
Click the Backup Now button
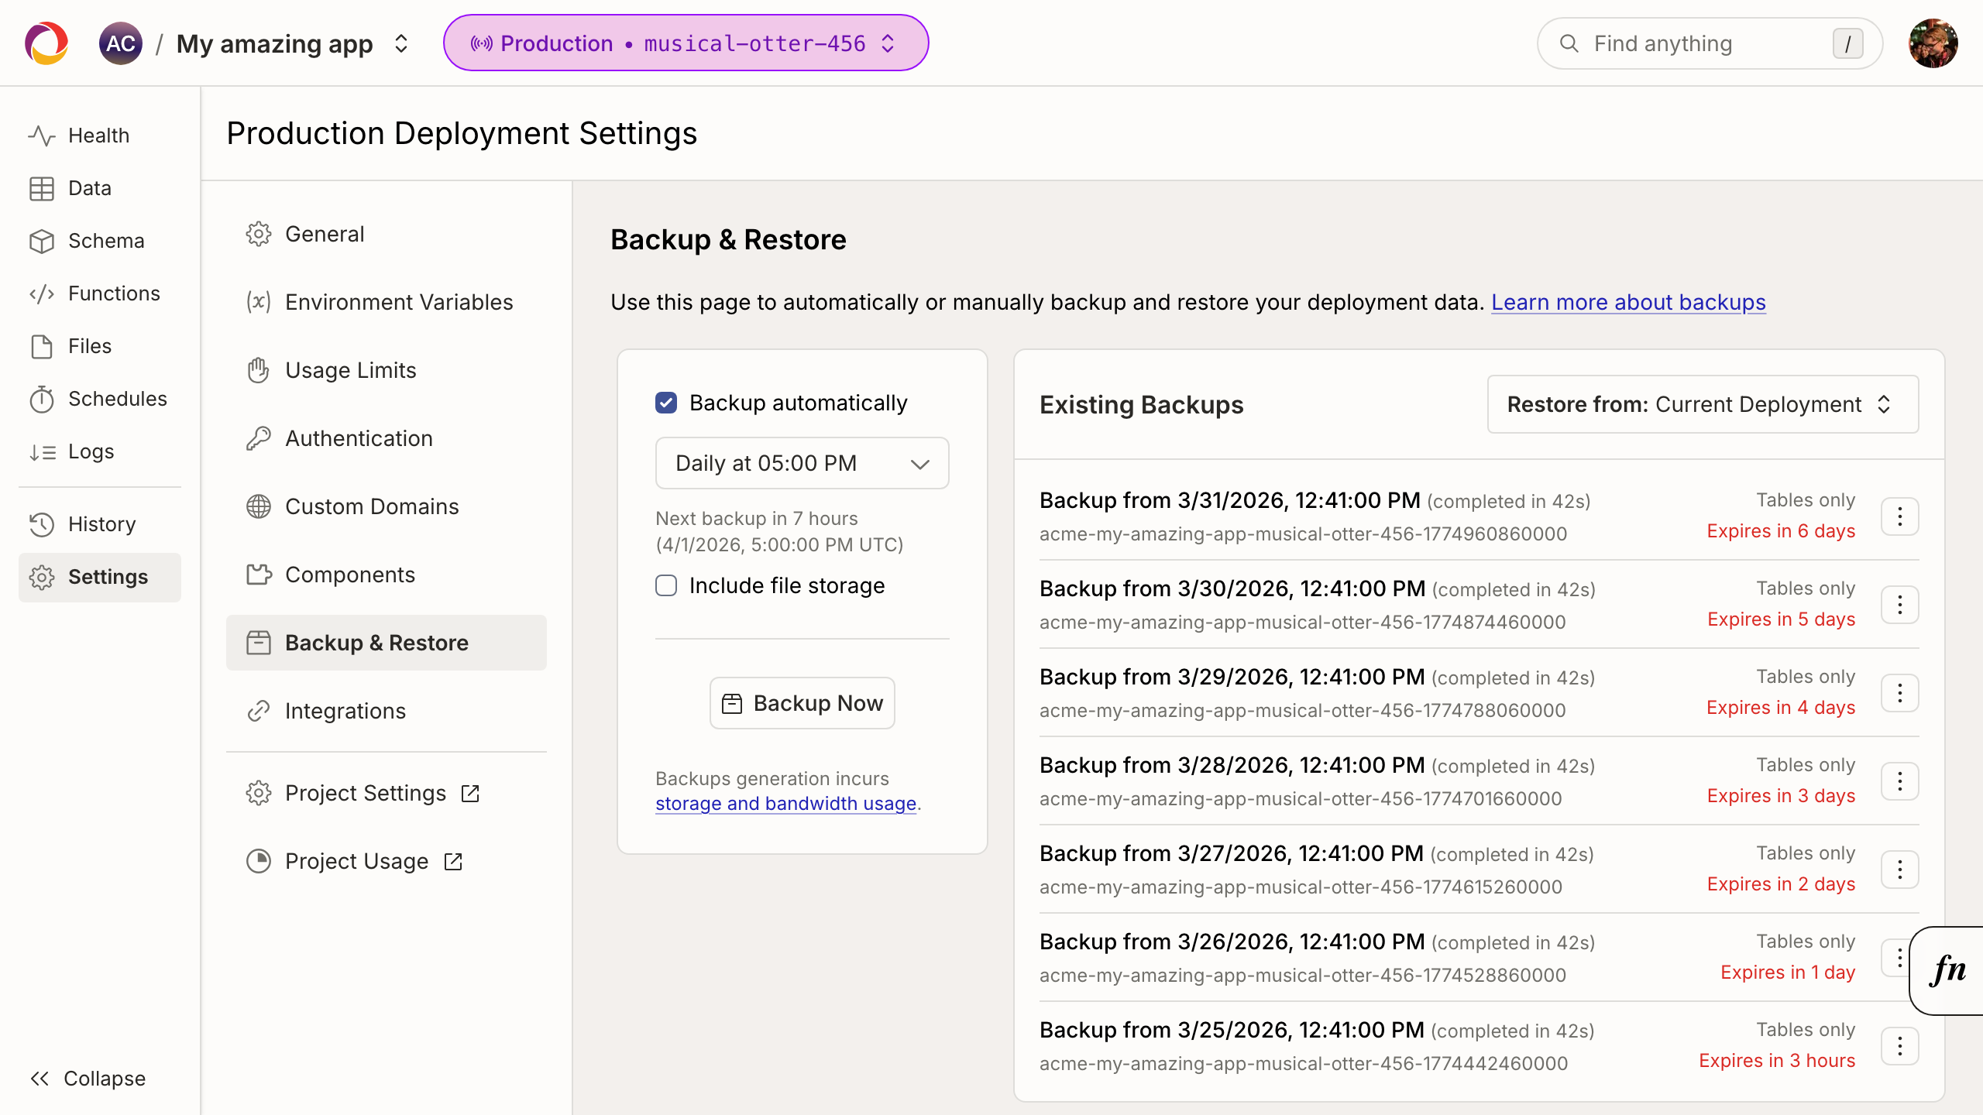click(802, 703)
